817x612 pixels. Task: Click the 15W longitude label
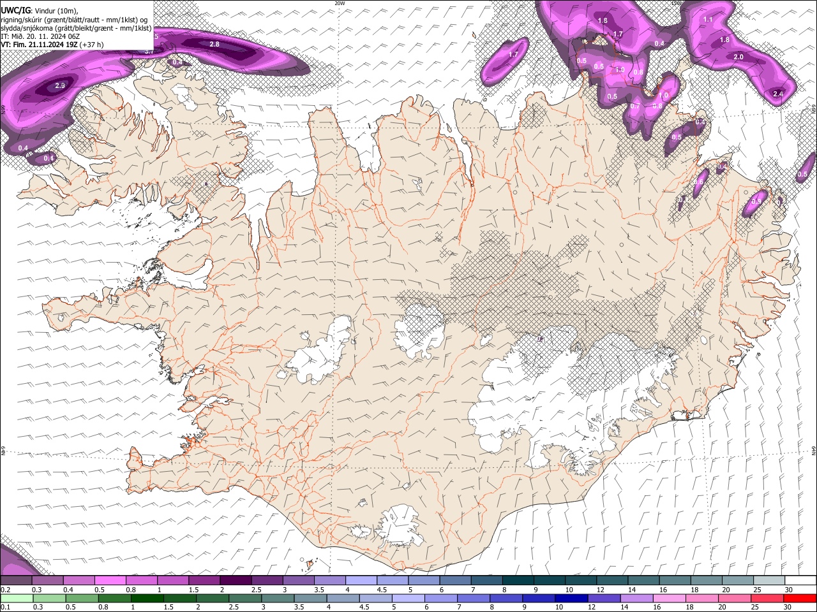(x=677, y=3)
